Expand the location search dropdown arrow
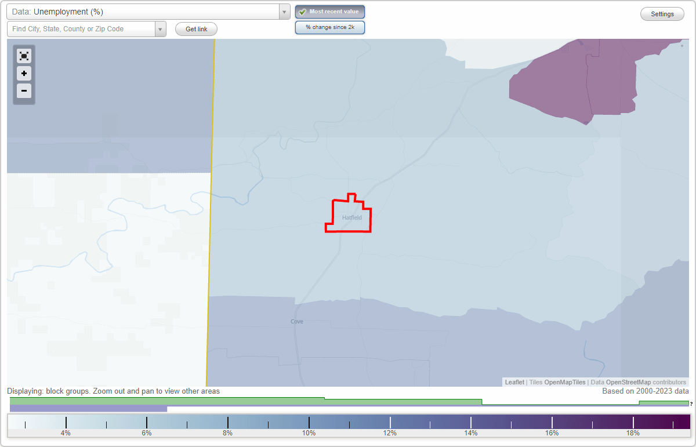Viewport: 696px width, 447px height. pyautogui.click(x=160, y=29)
